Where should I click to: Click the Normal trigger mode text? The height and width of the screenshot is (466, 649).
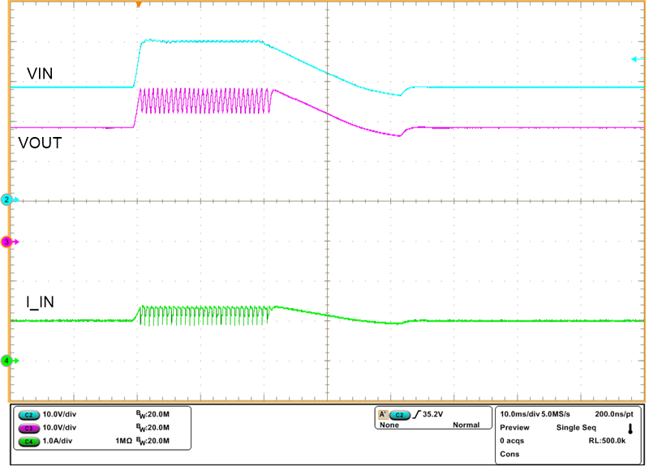[x=466, y=425]
